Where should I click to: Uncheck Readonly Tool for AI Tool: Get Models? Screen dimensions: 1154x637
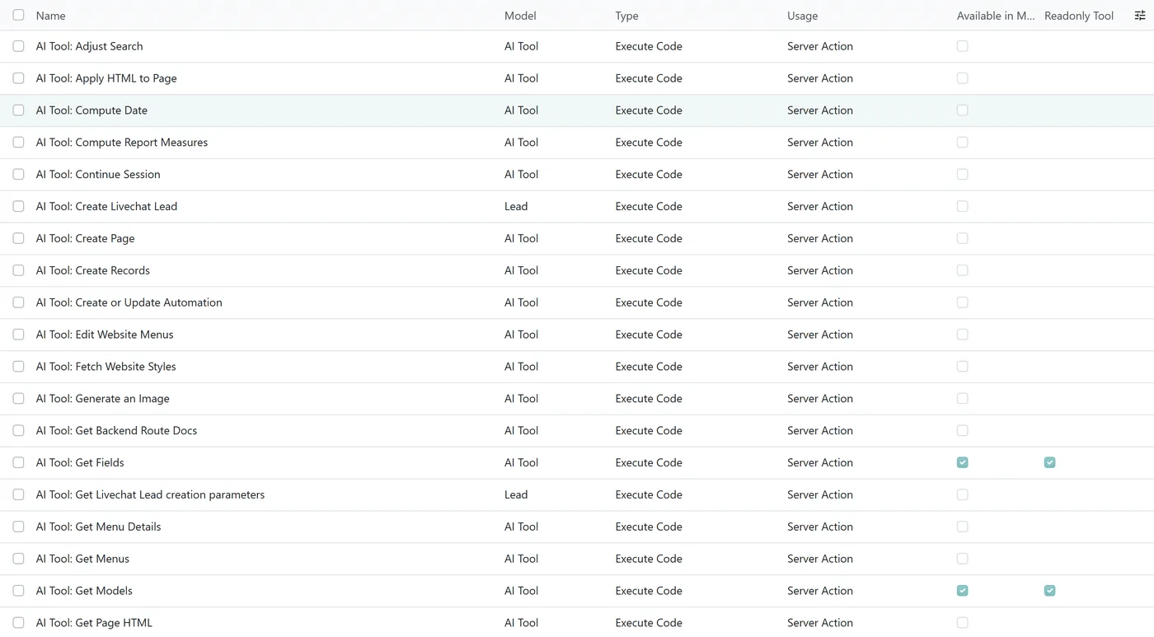click(x=1049, y=591)
